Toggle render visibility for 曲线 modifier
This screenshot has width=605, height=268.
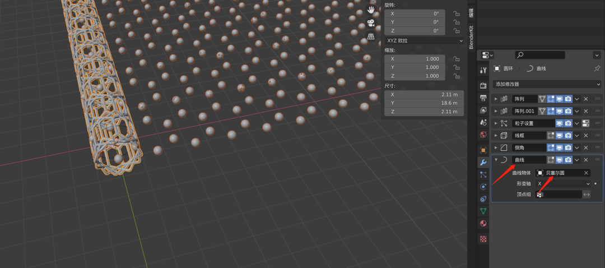click(x=568, y=160)
